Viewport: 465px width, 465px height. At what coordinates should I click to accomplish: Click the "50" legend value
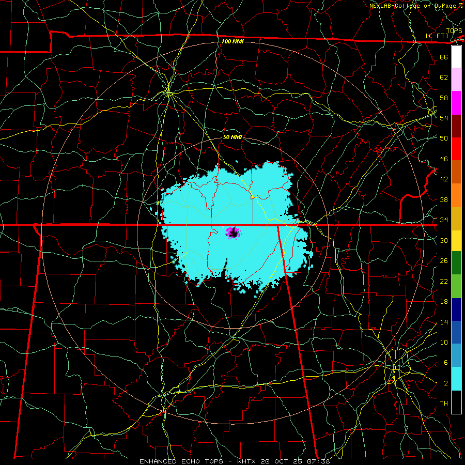pyautogui.click(x=444, y=138)
